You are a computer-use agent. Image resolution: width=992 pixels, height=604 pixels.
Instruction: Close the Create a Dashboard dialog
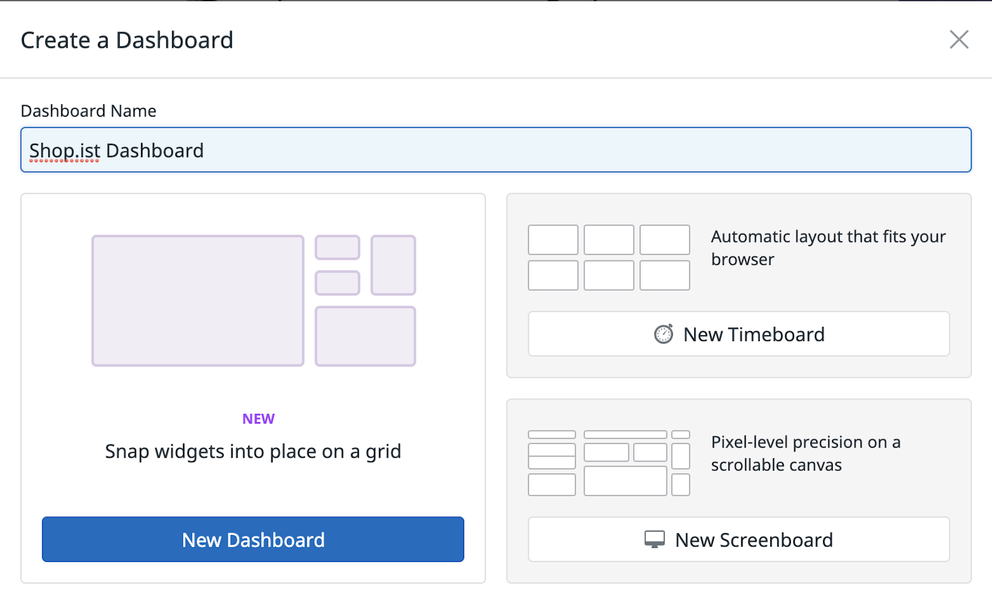point(958,39)
